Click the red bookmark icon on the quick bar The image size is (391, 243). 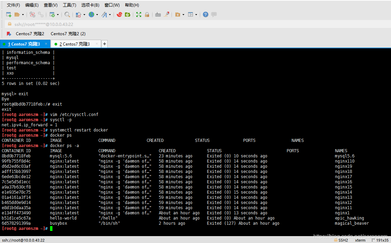(9, 34)
